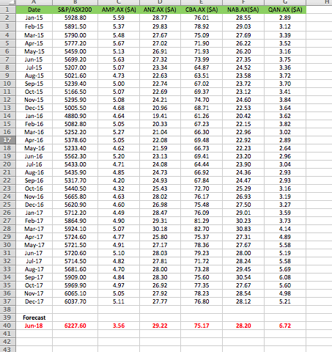This screenshot has width=332, height=352.
Task: Select the ANZ.AX ($A) header cell
Action: pyautogui.click(x=160, y=10)
